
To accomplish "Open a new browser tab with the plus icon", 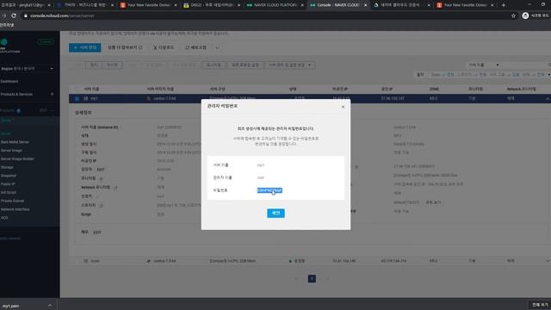I will click(503, 5).
